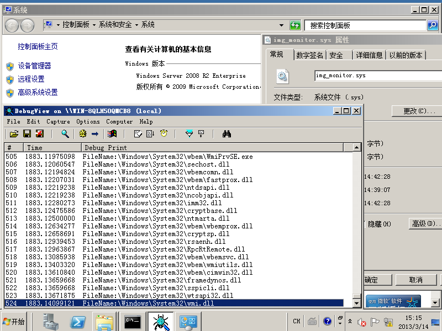
Task: Open Server Manager from the taskbar
Action: click(x=50, y=322)
